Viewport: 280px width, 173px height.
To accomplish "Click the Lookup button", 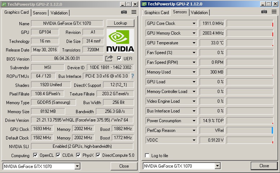I will pos(120,23).
